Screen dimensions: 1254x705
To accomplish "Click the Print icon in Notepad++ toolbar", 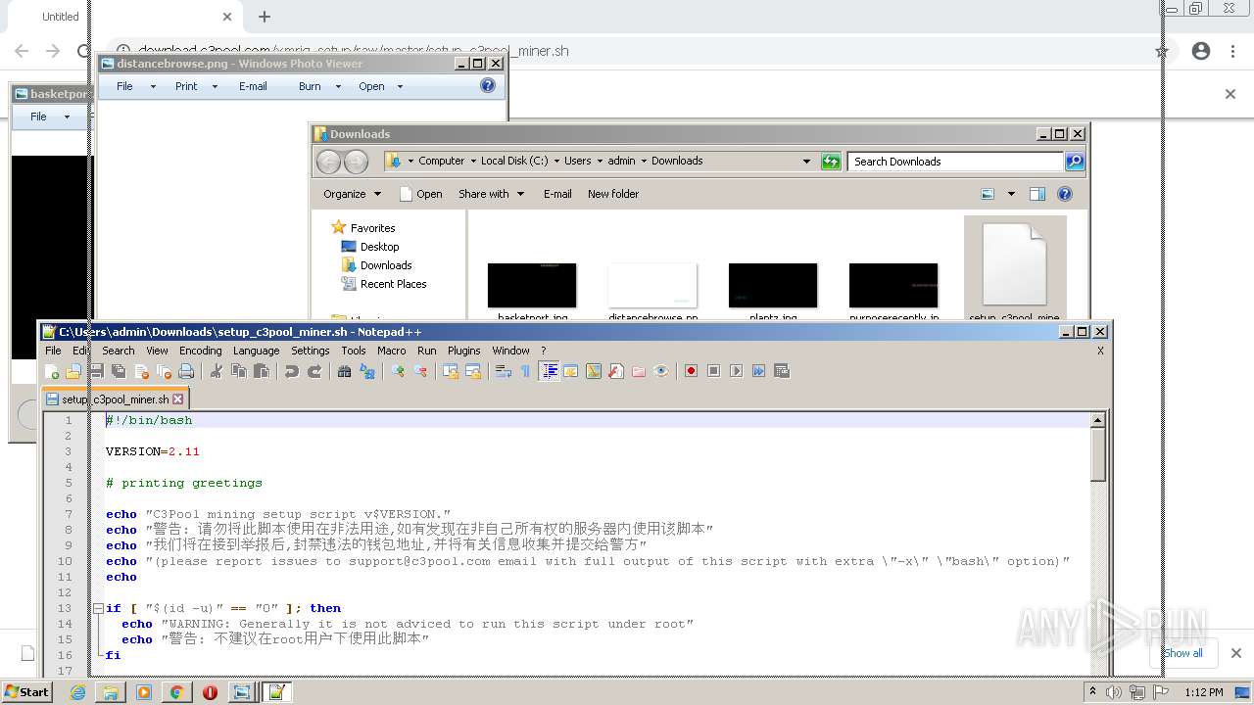I will point(186,371).
